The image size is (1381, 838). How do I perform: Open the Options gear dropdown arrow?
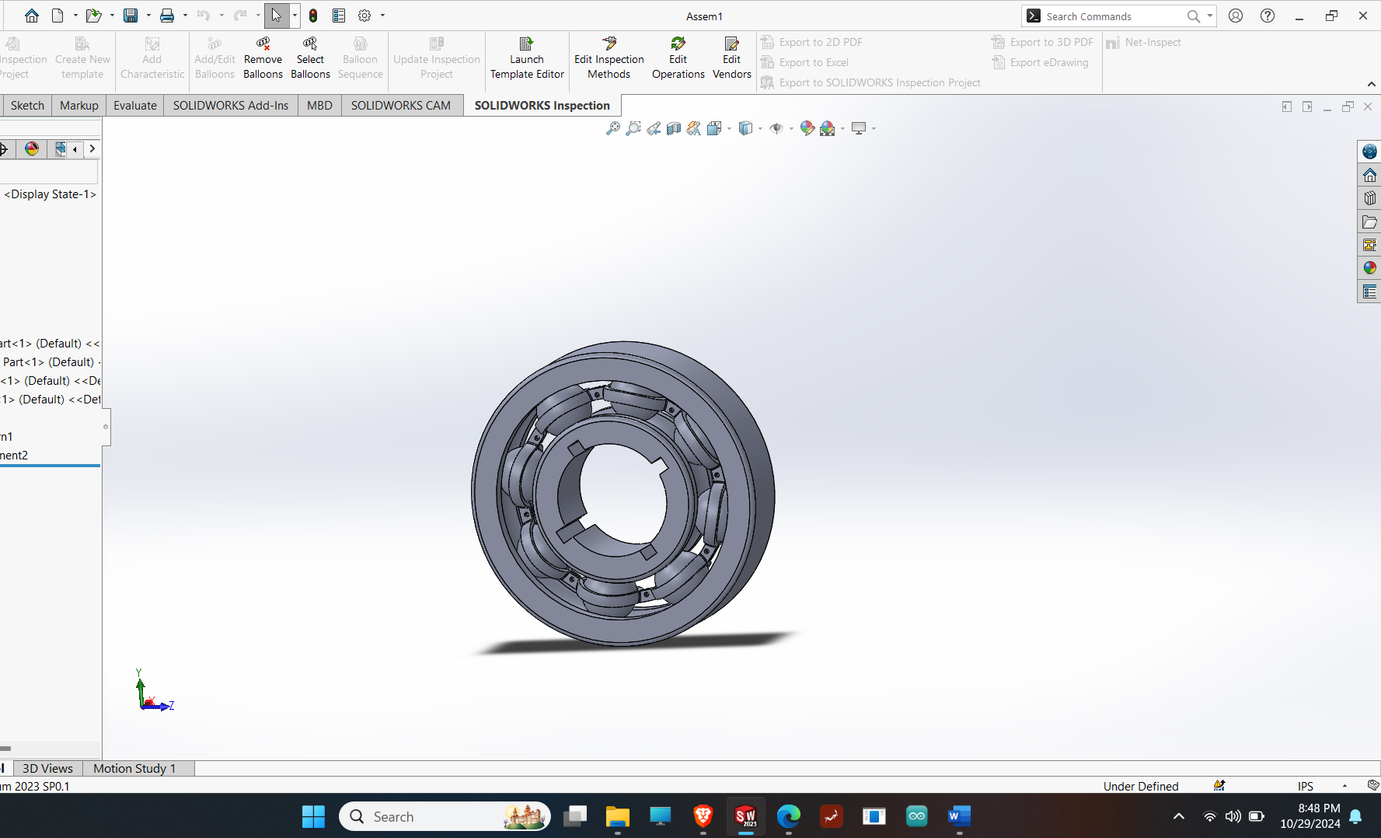click(x=382, y=16)
